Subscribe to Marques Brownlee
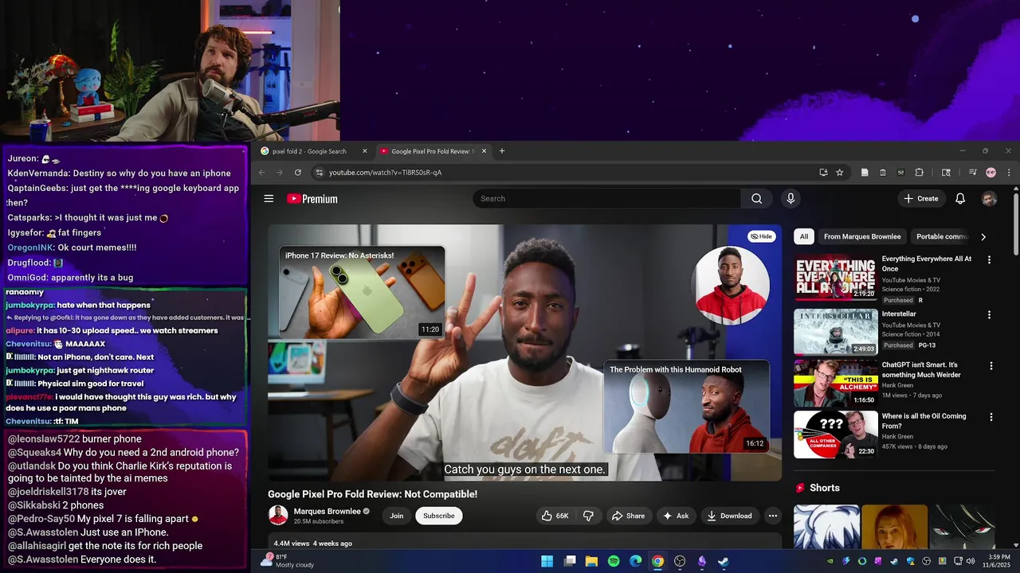Viewport: 1020px width, 573px height. click(438, 516)
